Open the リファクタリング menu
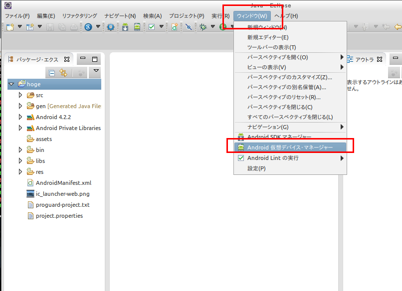The image size is (402, 291). pos(79,16)
